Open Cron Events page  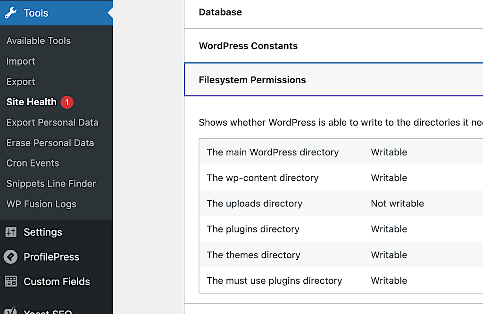click(x=33, y=163)
